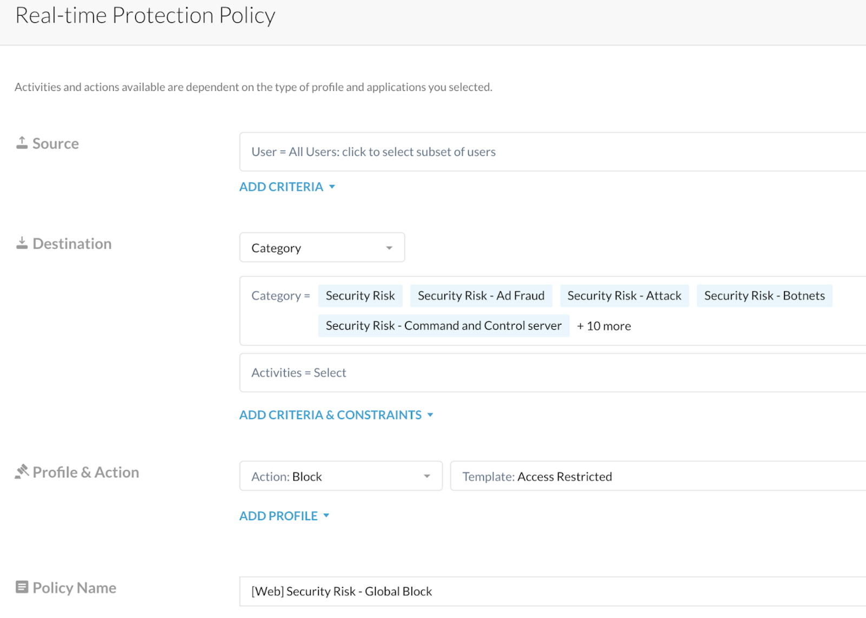This screenshot has width=866, height=618.
Task: Click the Policy Name section label
Action: pyautogui.click(x=75, y=588)
